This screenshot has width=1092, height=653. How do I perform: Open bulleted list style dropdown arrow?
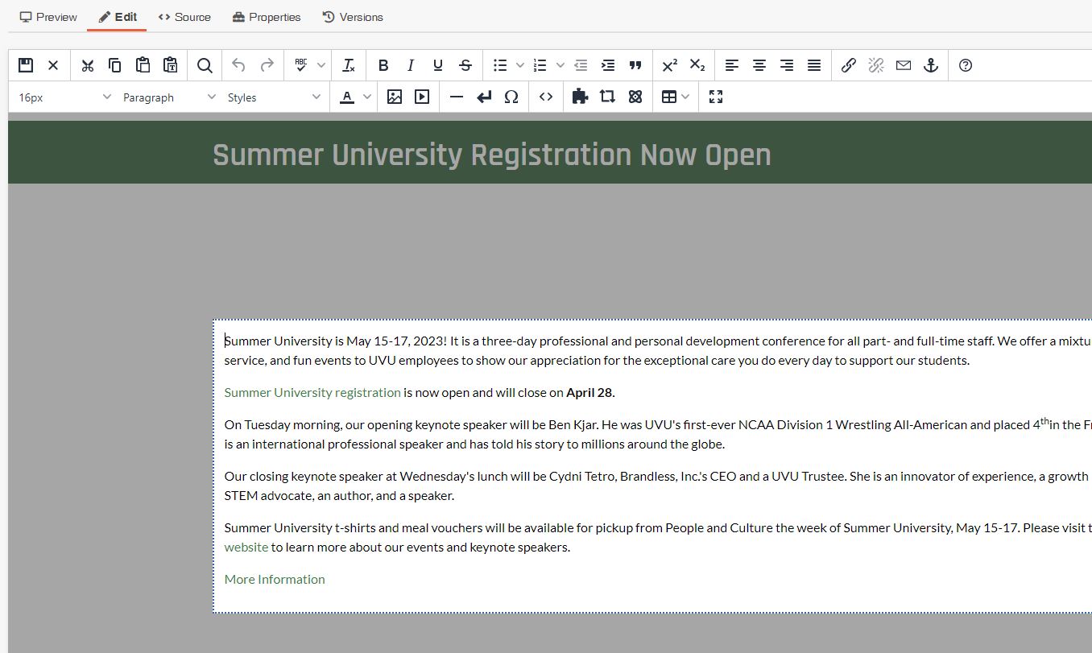pyautogui.click(x=519, y=65)
